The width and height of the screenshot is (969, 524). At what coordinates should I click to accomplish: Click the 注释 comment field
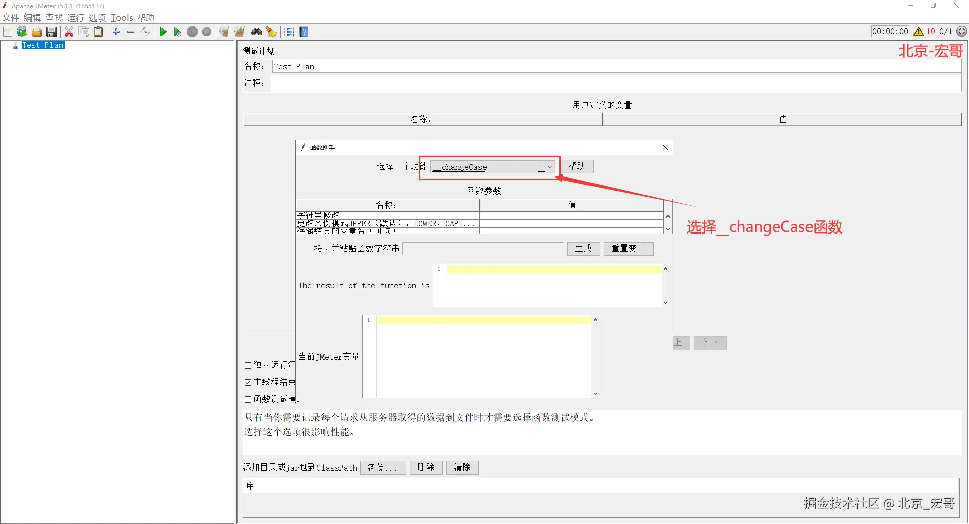[x=615, y=83]
